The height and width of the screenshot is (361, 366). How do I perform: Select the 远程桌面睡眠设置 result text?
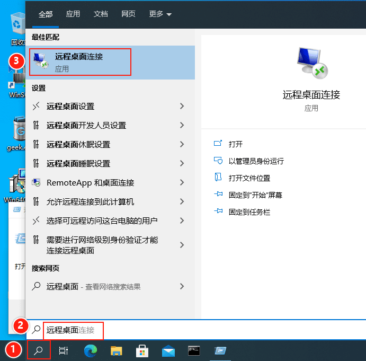tap(78, 163)
